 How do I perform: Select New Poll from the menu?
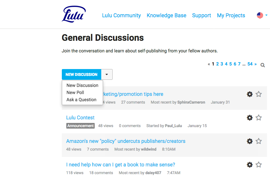pos(75,93)
